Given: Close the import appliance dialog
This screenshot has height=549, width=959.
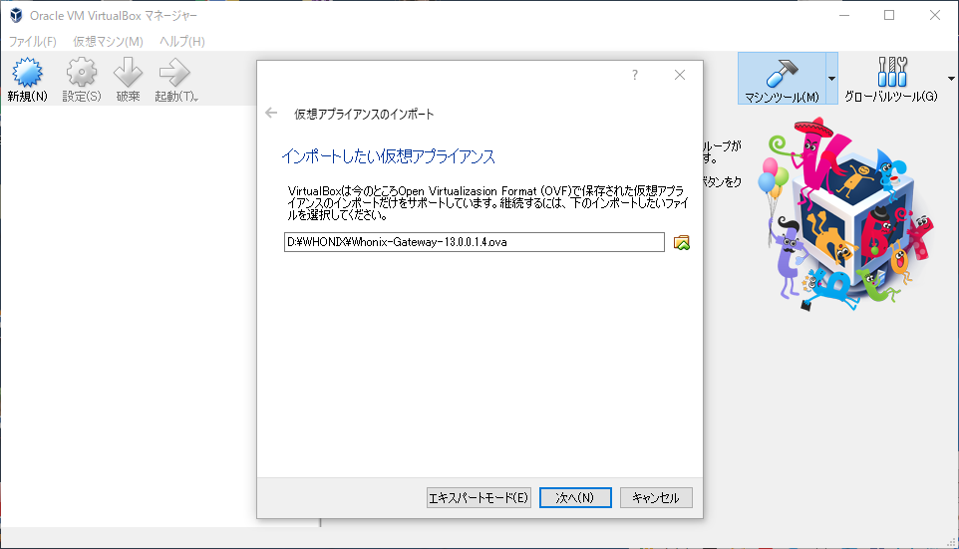Looking at the screenshot, I should pyautogui.click(x=680, y=75).
